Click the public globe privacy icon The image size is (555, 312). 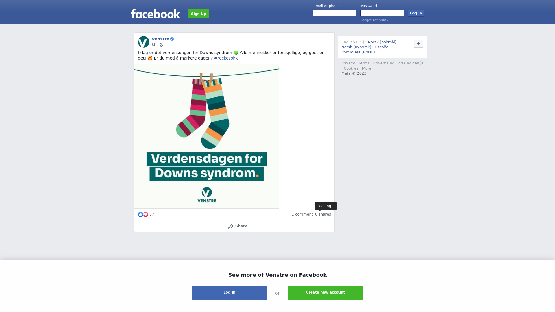161,45
